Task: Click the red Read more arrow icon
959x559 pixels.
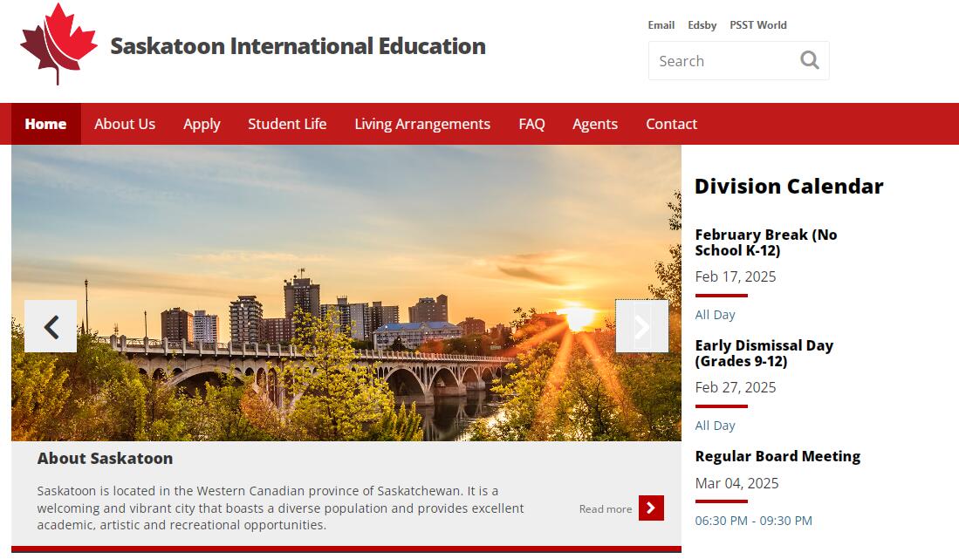Action: [651, 508]
